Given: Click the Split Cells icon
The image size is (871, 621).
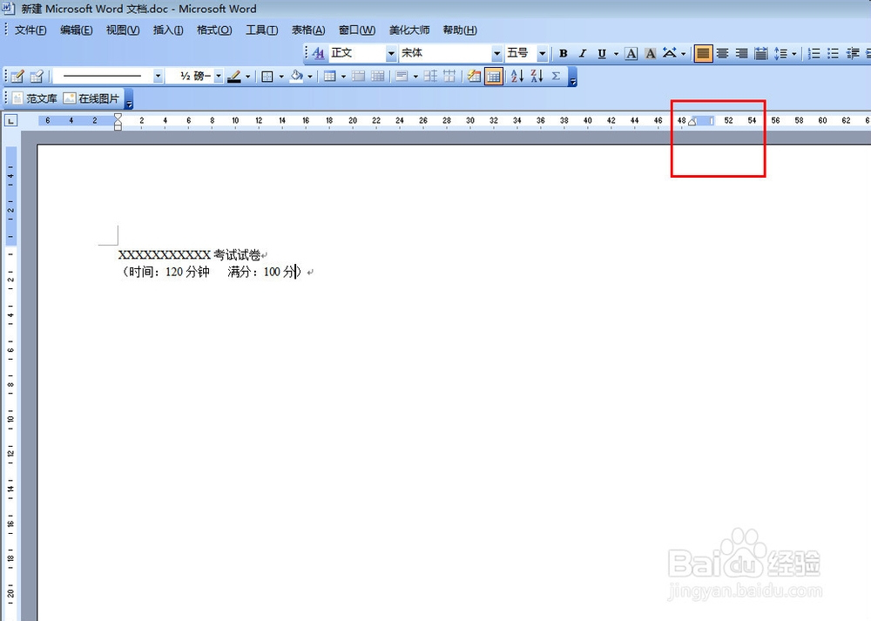Looking at the screenshot, I should pyautogui.click(x=378, y=76).
